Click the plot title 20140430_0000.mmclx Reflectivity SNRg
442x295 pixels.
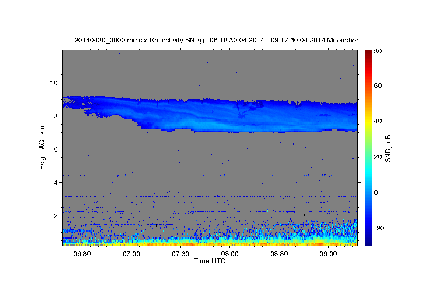[x=139, y=40]
